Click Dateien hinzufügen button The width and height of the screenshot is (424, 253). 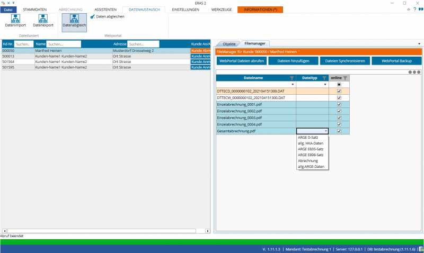coord(293,61)
